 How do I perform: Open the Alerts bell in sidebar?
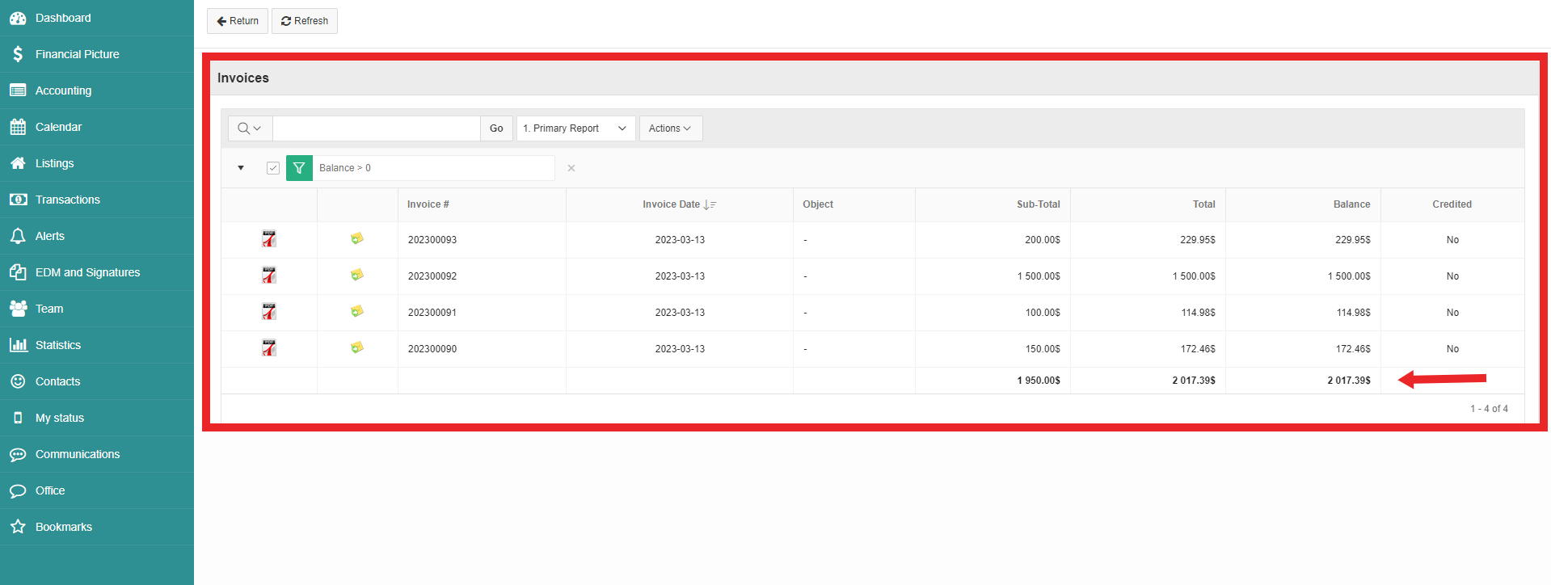18,236
